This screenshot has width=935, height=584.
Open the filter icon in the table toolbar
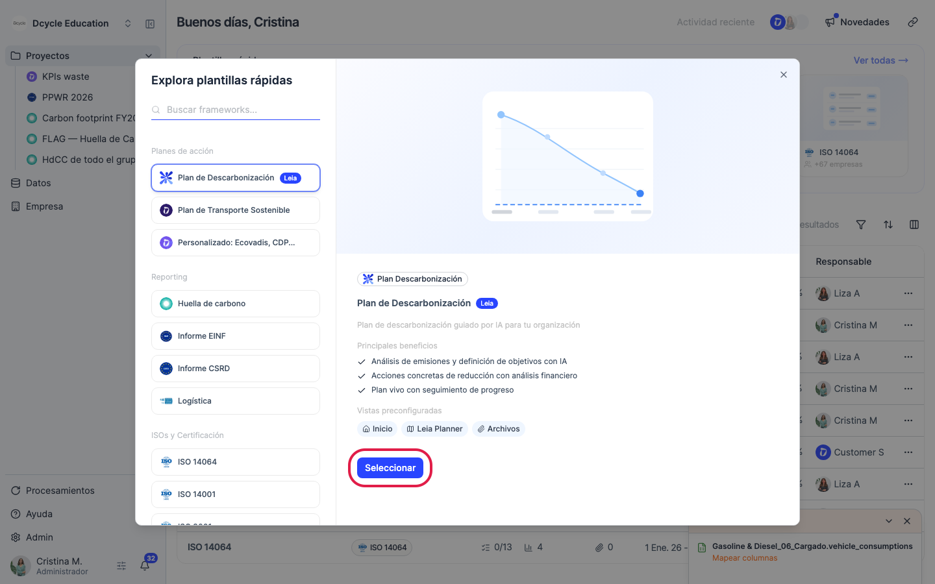[x=861, y=225]
